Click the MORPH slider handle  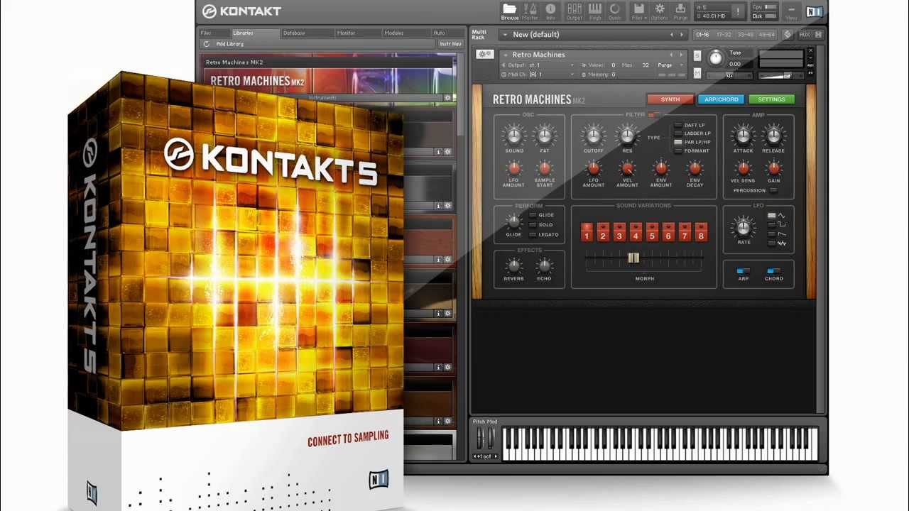click(x=633, y=258)
